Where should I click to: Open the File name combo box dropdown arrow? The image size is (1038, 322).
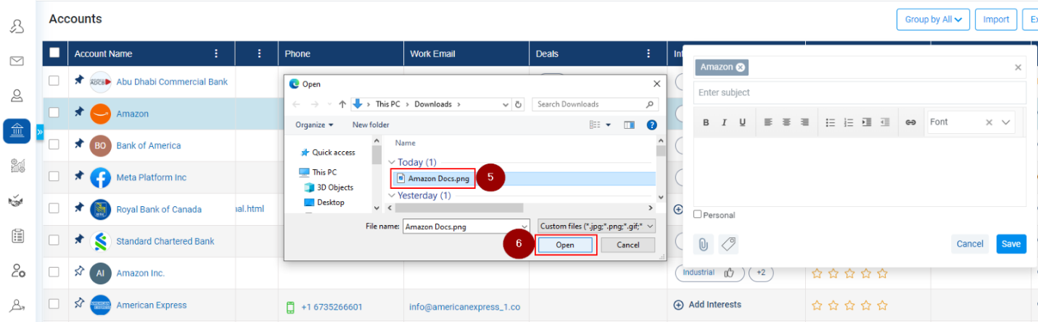(x=525, y=226)
